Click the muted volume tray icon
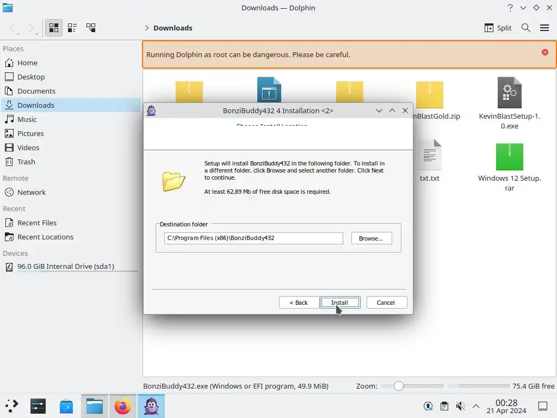The width and height of the screenshot is (557, 418). coord(460,406)
